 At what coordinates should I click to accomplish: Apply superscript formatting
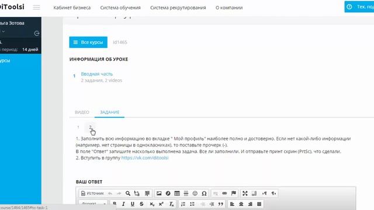pos(161,204)
